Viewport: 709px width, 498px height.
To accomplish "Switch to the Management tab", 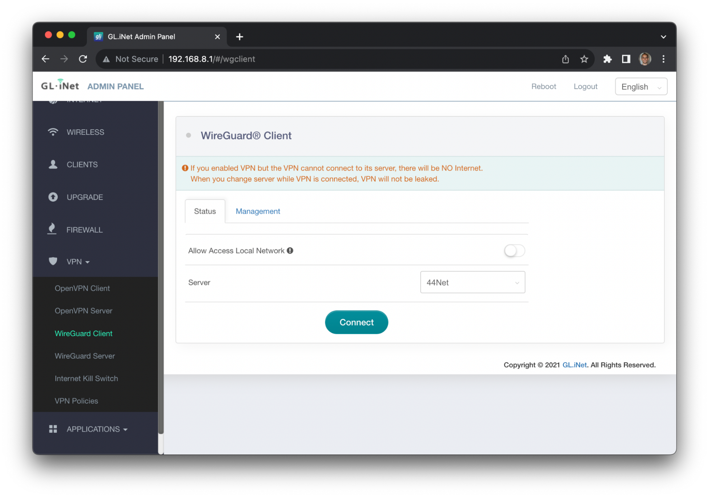I will [x=257, y=211].
